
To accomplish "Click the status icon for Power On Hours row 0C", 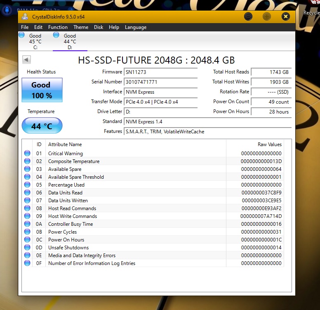I will (x=27, y=239).
